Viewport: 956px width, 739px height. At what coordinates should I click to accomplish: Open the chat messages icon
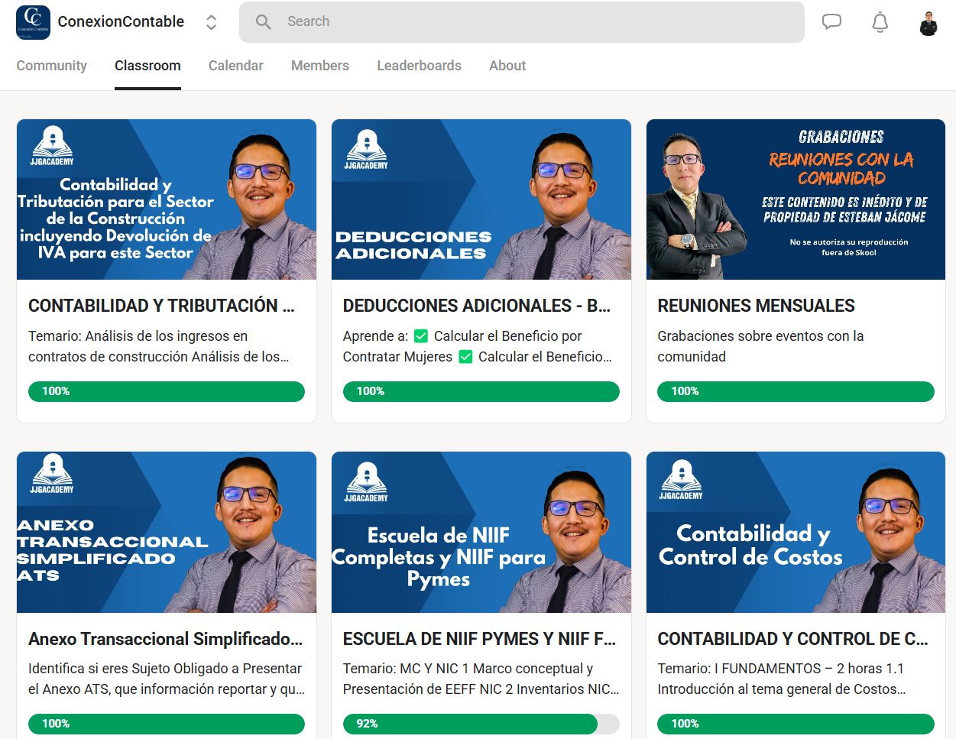coord(831,22)
